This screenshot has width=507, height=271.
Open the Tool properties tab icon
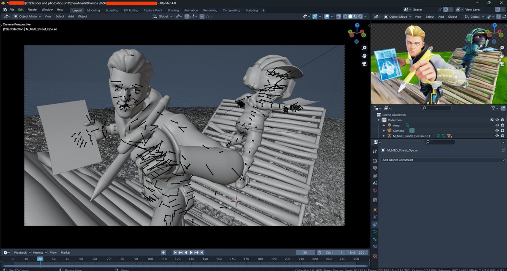[375, 151]
